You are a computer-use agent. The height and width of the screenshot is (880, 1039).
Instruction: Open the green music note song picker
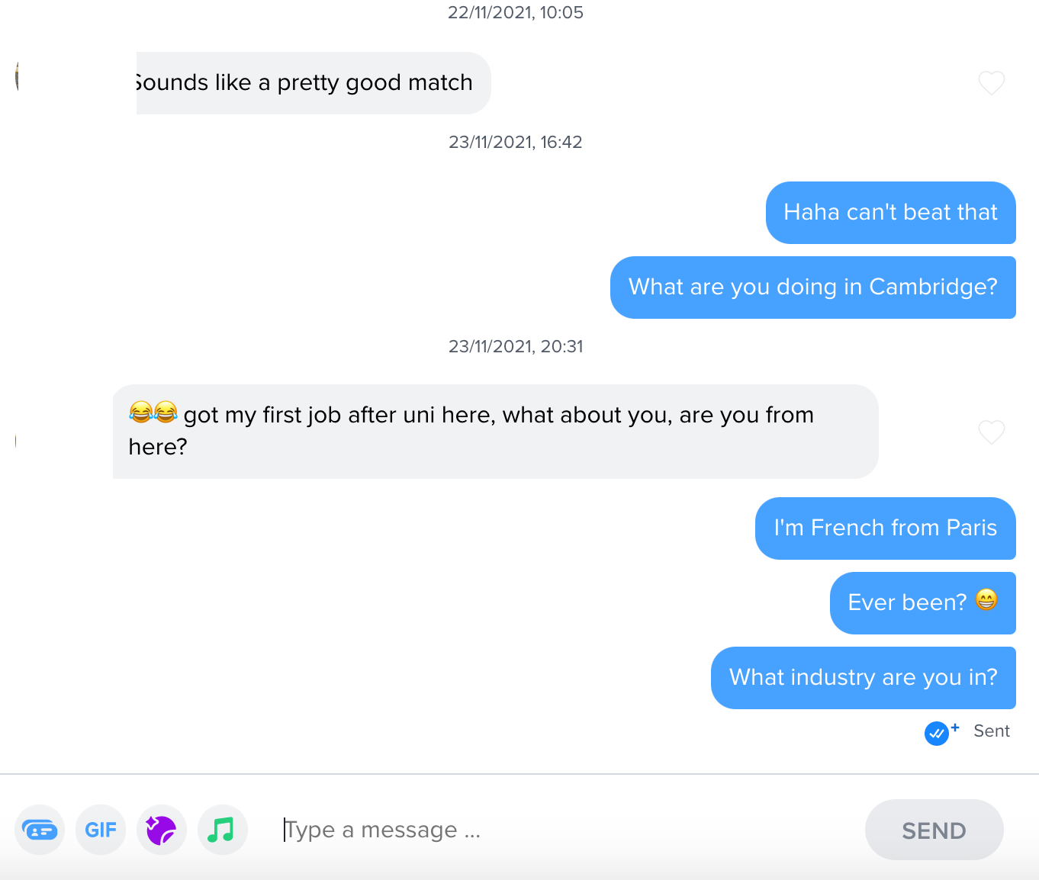[x=223, y=830]
